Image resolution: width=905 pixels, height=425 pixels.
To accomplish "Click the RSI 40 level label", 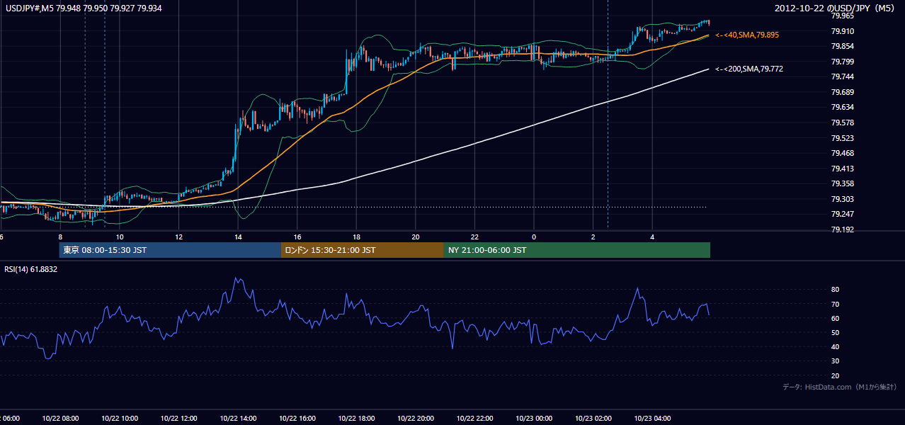I will (x=835, y=346).
